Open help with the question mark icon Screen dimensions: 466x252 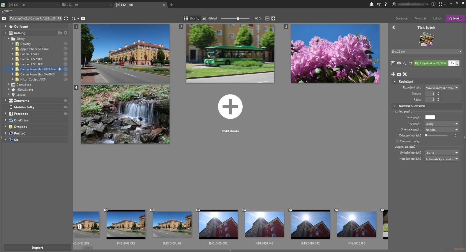tap(386, 4)
